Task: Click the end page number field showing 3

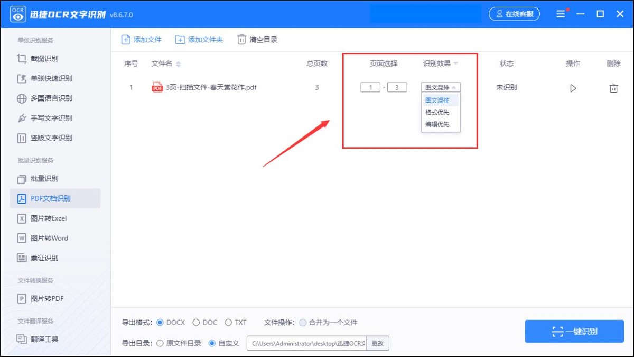Action: pyautogui.click(x=397, y=87)
